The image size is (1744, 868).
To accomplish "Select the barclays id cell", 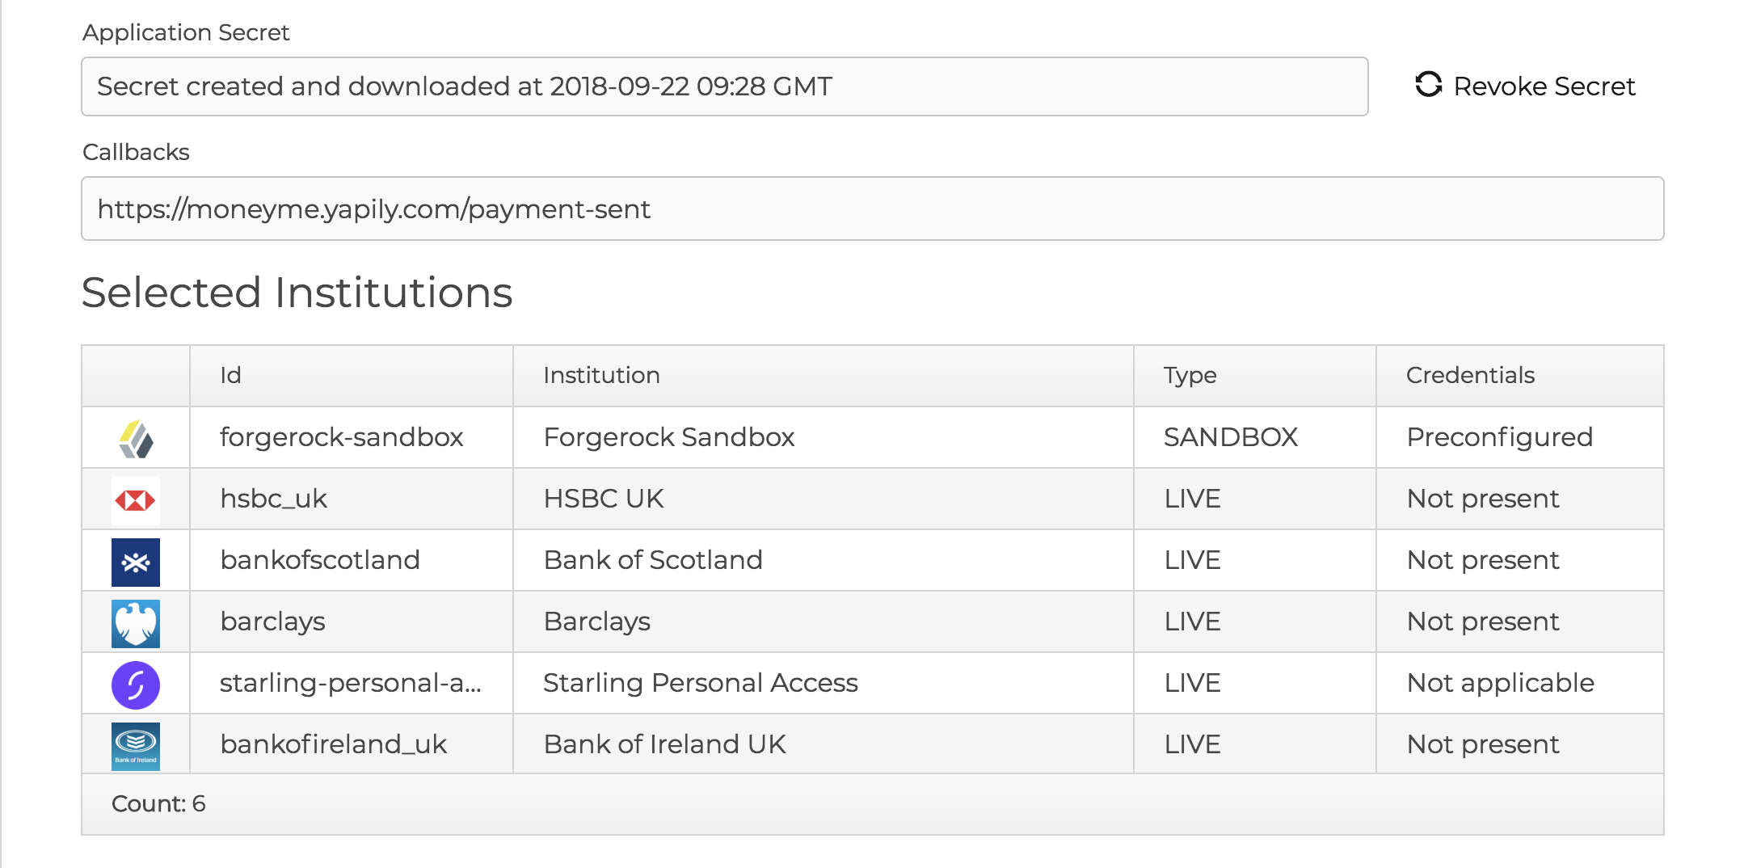I will pyautogui.click(x=352, y=622).
